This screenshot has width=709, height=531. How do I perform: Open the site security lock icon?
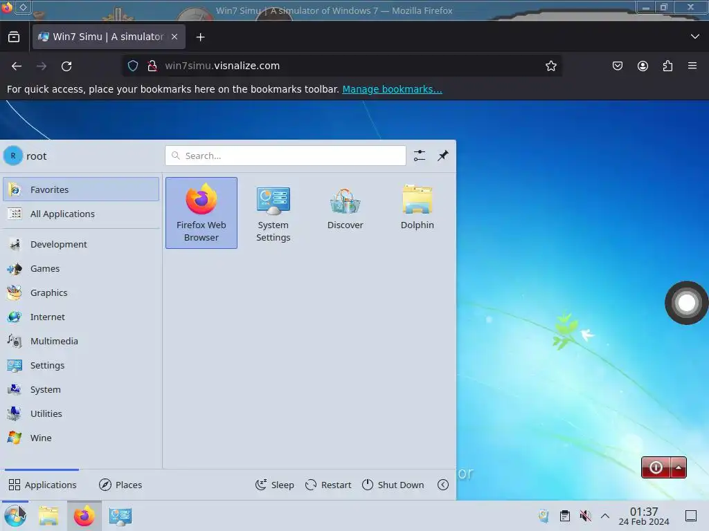152,66
